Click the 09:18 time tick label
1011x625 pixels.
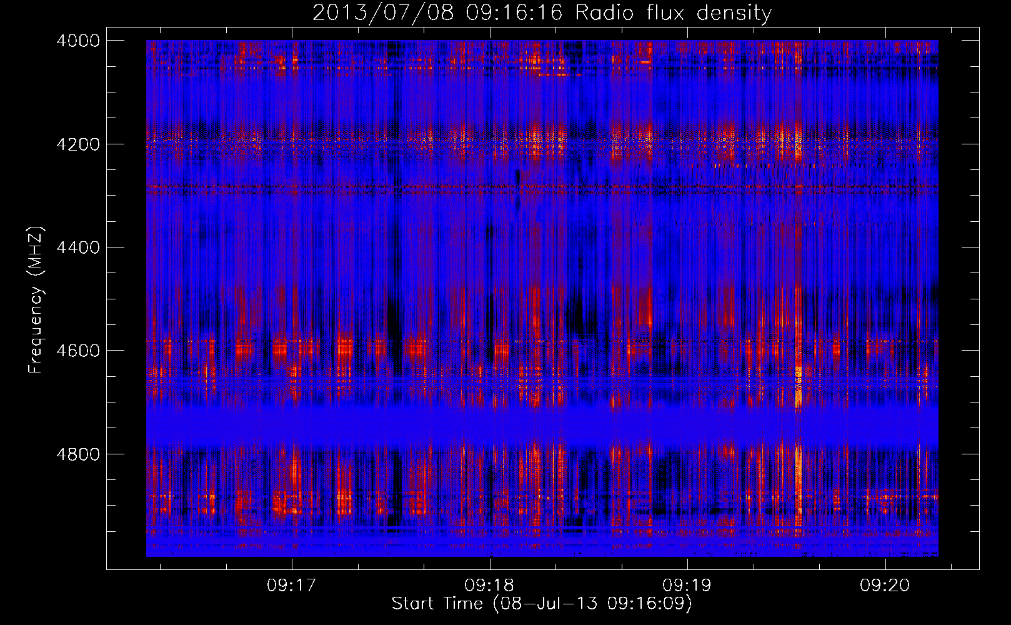(489, 586)
